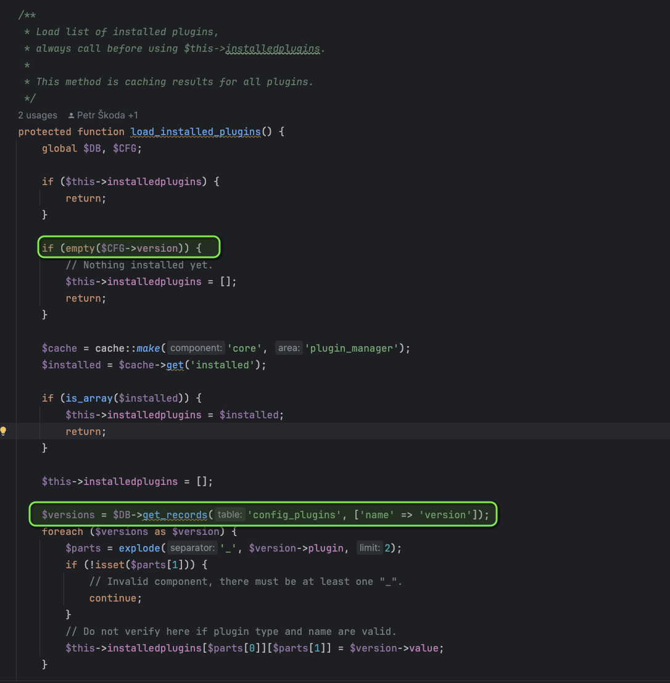This screenshot has height=683, width=670.
Task: Open the '2 usages' inlay link
Action: pos(38,115)
